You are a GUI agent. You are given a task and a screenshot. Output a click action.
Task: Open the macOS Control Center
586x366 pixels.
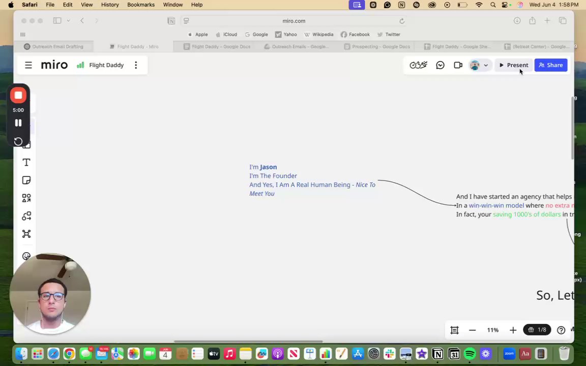pos(505,5)
